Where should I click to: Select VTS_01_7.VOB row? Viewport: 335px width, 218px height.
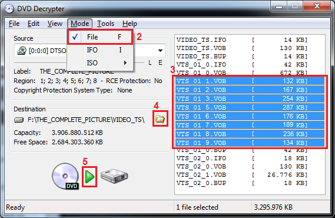pyautogui.click(x=250, y=125)
